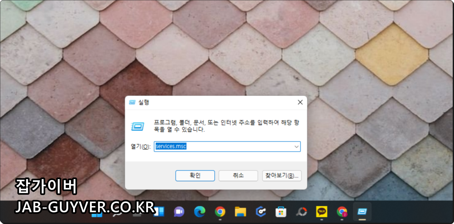The height and width of the screenshot is (224, 454).
Task: Expand the 열기 combo box dropdown arrow
Action: click(296, 147)
